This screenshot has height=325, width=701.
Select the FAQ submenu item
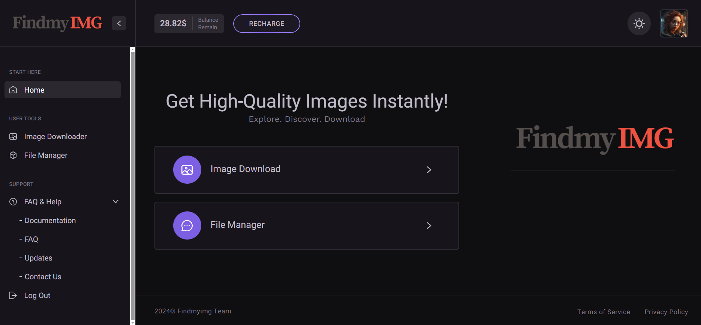coord(31,239)
